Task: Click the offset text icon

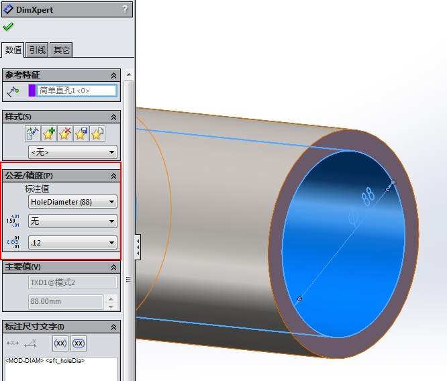Action: tap(30, 343)
